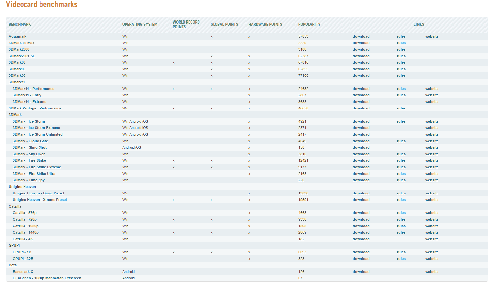The image size is (493, 285).
Task: Download Basemark X benchmark
Action: (361, 272)
